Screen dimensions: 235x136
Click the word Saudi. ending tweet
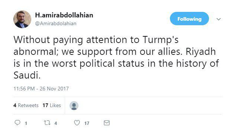(x=27, y=75)
